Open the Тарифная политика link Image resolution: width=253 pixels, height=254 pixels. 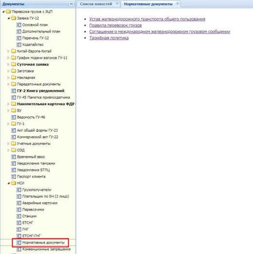109,38
